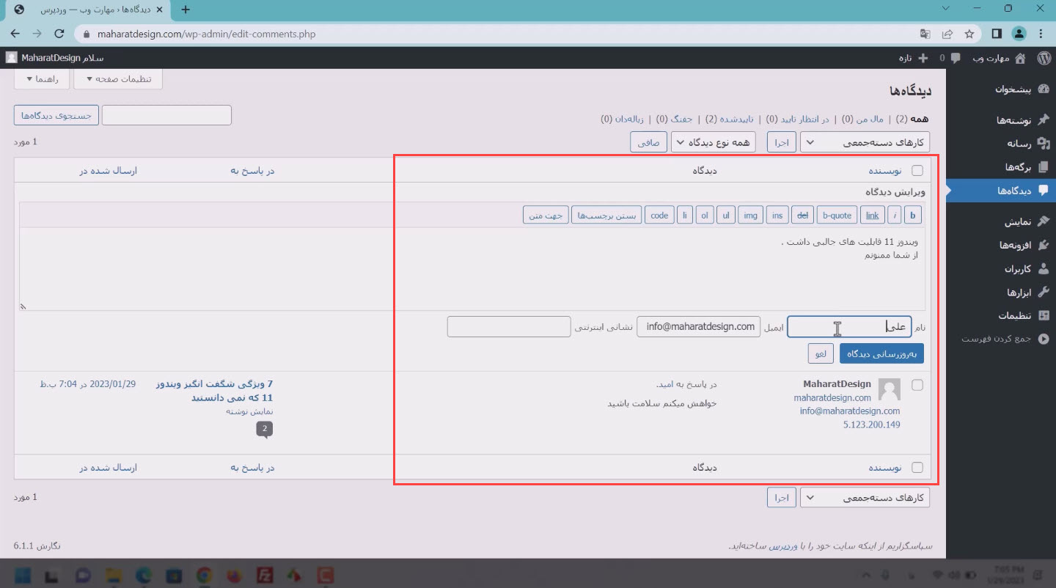Click the Filter (صافی) button

(649, 142)
